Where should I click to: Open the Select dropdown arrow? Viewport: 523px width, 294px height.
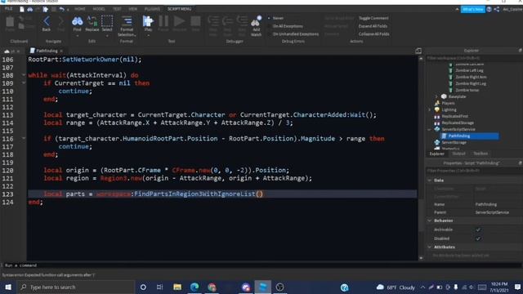click(107, 36)
